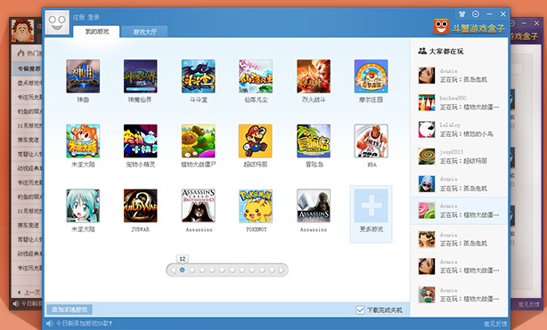Open lalaloy's 愤怒的小鸟 row
This screenshot has width=547, height=330.
[x=459, y=130]
